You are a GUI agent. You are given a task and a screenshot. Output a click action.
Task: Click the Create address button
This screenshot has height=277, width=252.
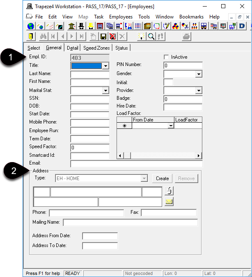pyautogui.click(x=163, y=179)
